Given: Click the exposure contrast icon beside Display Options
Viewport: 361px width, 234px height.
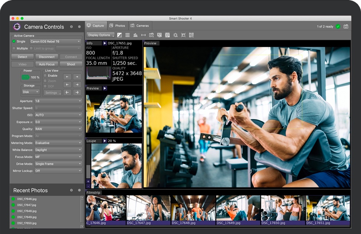Looking at the screenshot, I should [x=120, y=35].
